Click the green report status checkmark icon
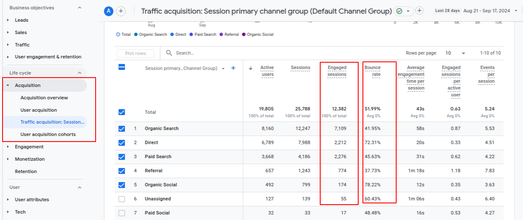The image size is (523, 220). 400,11
